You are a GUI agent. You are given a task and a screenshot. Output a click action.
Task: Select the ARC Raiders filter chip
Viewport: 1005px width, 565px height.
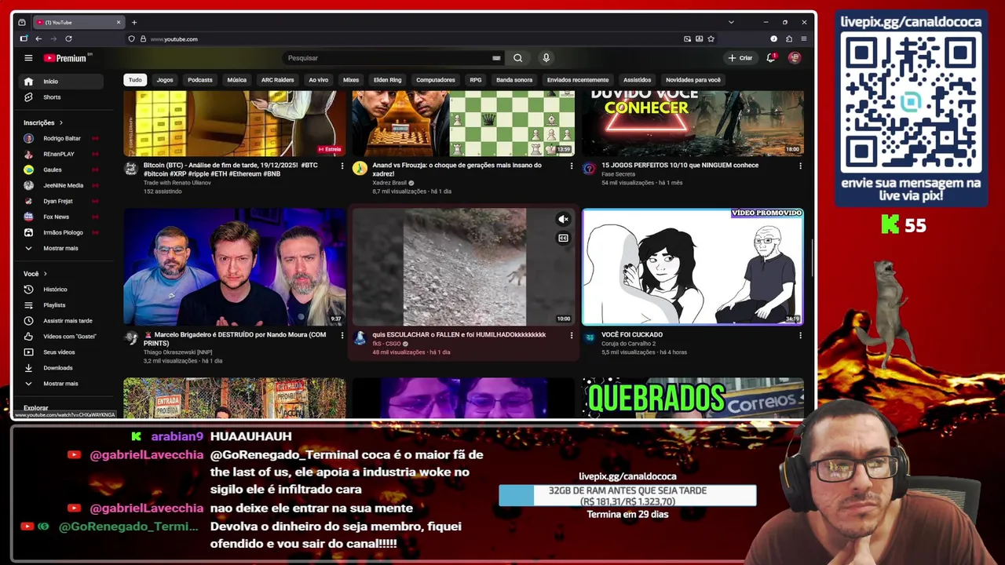tap(277, 80)
